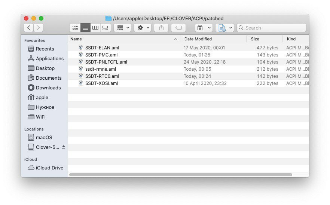Open the new document toolbar dropdown
This screenshot has height=205, width=330.
[224, 28]
